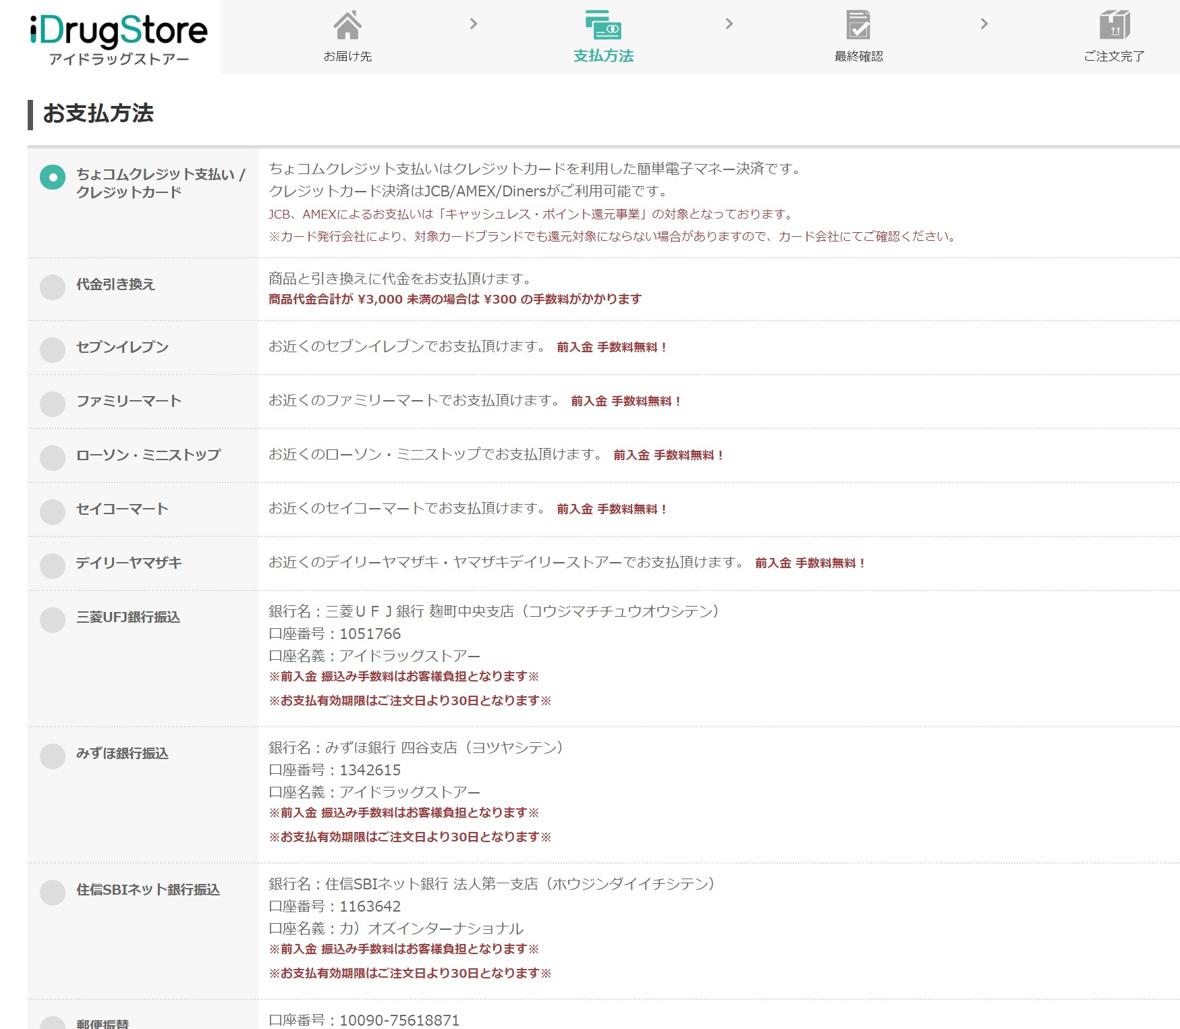Click 口座名義：カ）オズインターナショナル text
1180x1029 pixels.
[x=396, y=929]
